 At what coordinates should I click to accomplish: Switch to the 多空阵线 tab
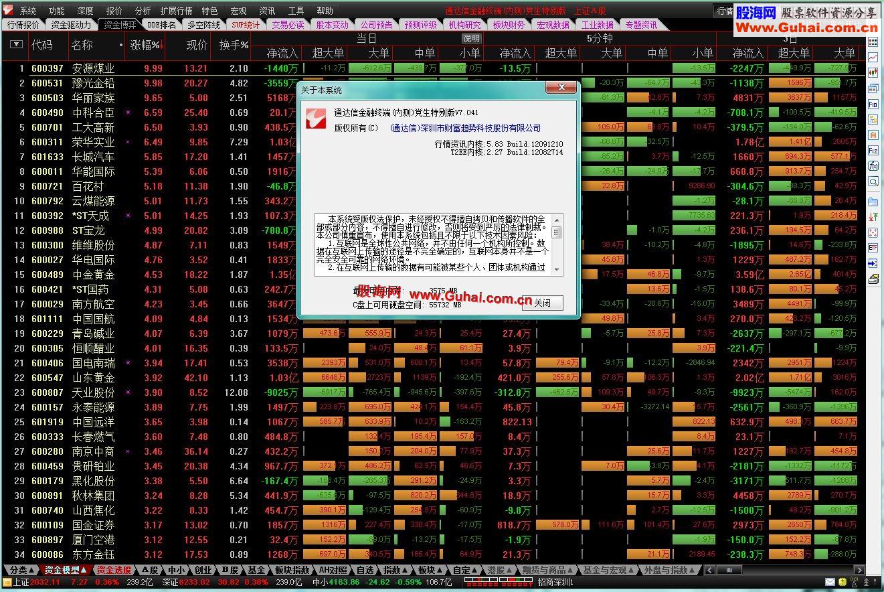click(x=203, y=25)
